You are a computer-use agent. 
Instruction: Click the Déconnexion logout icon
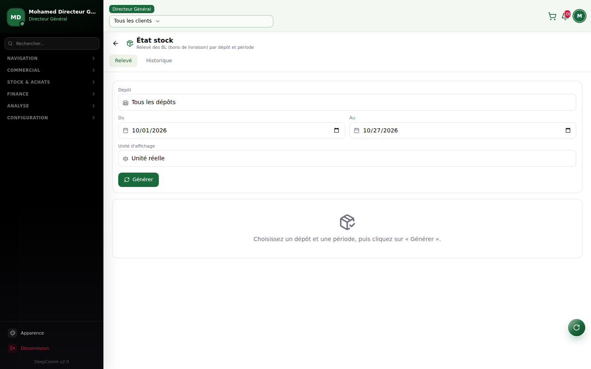point(13,348)
